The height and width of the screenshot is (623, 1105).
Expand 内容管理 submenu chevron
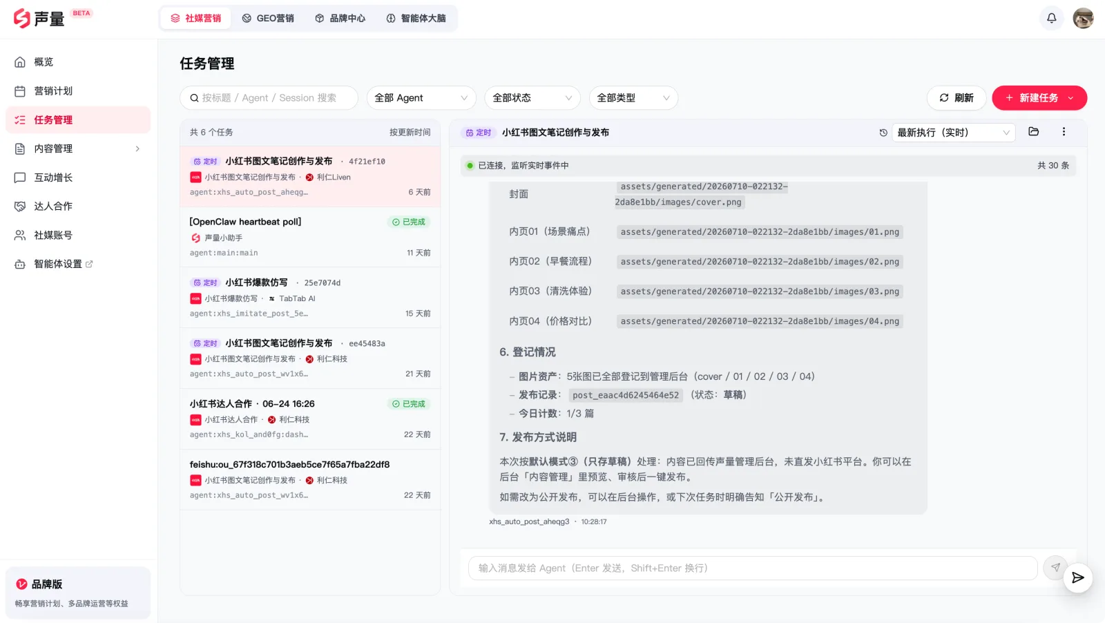point(137,148)
